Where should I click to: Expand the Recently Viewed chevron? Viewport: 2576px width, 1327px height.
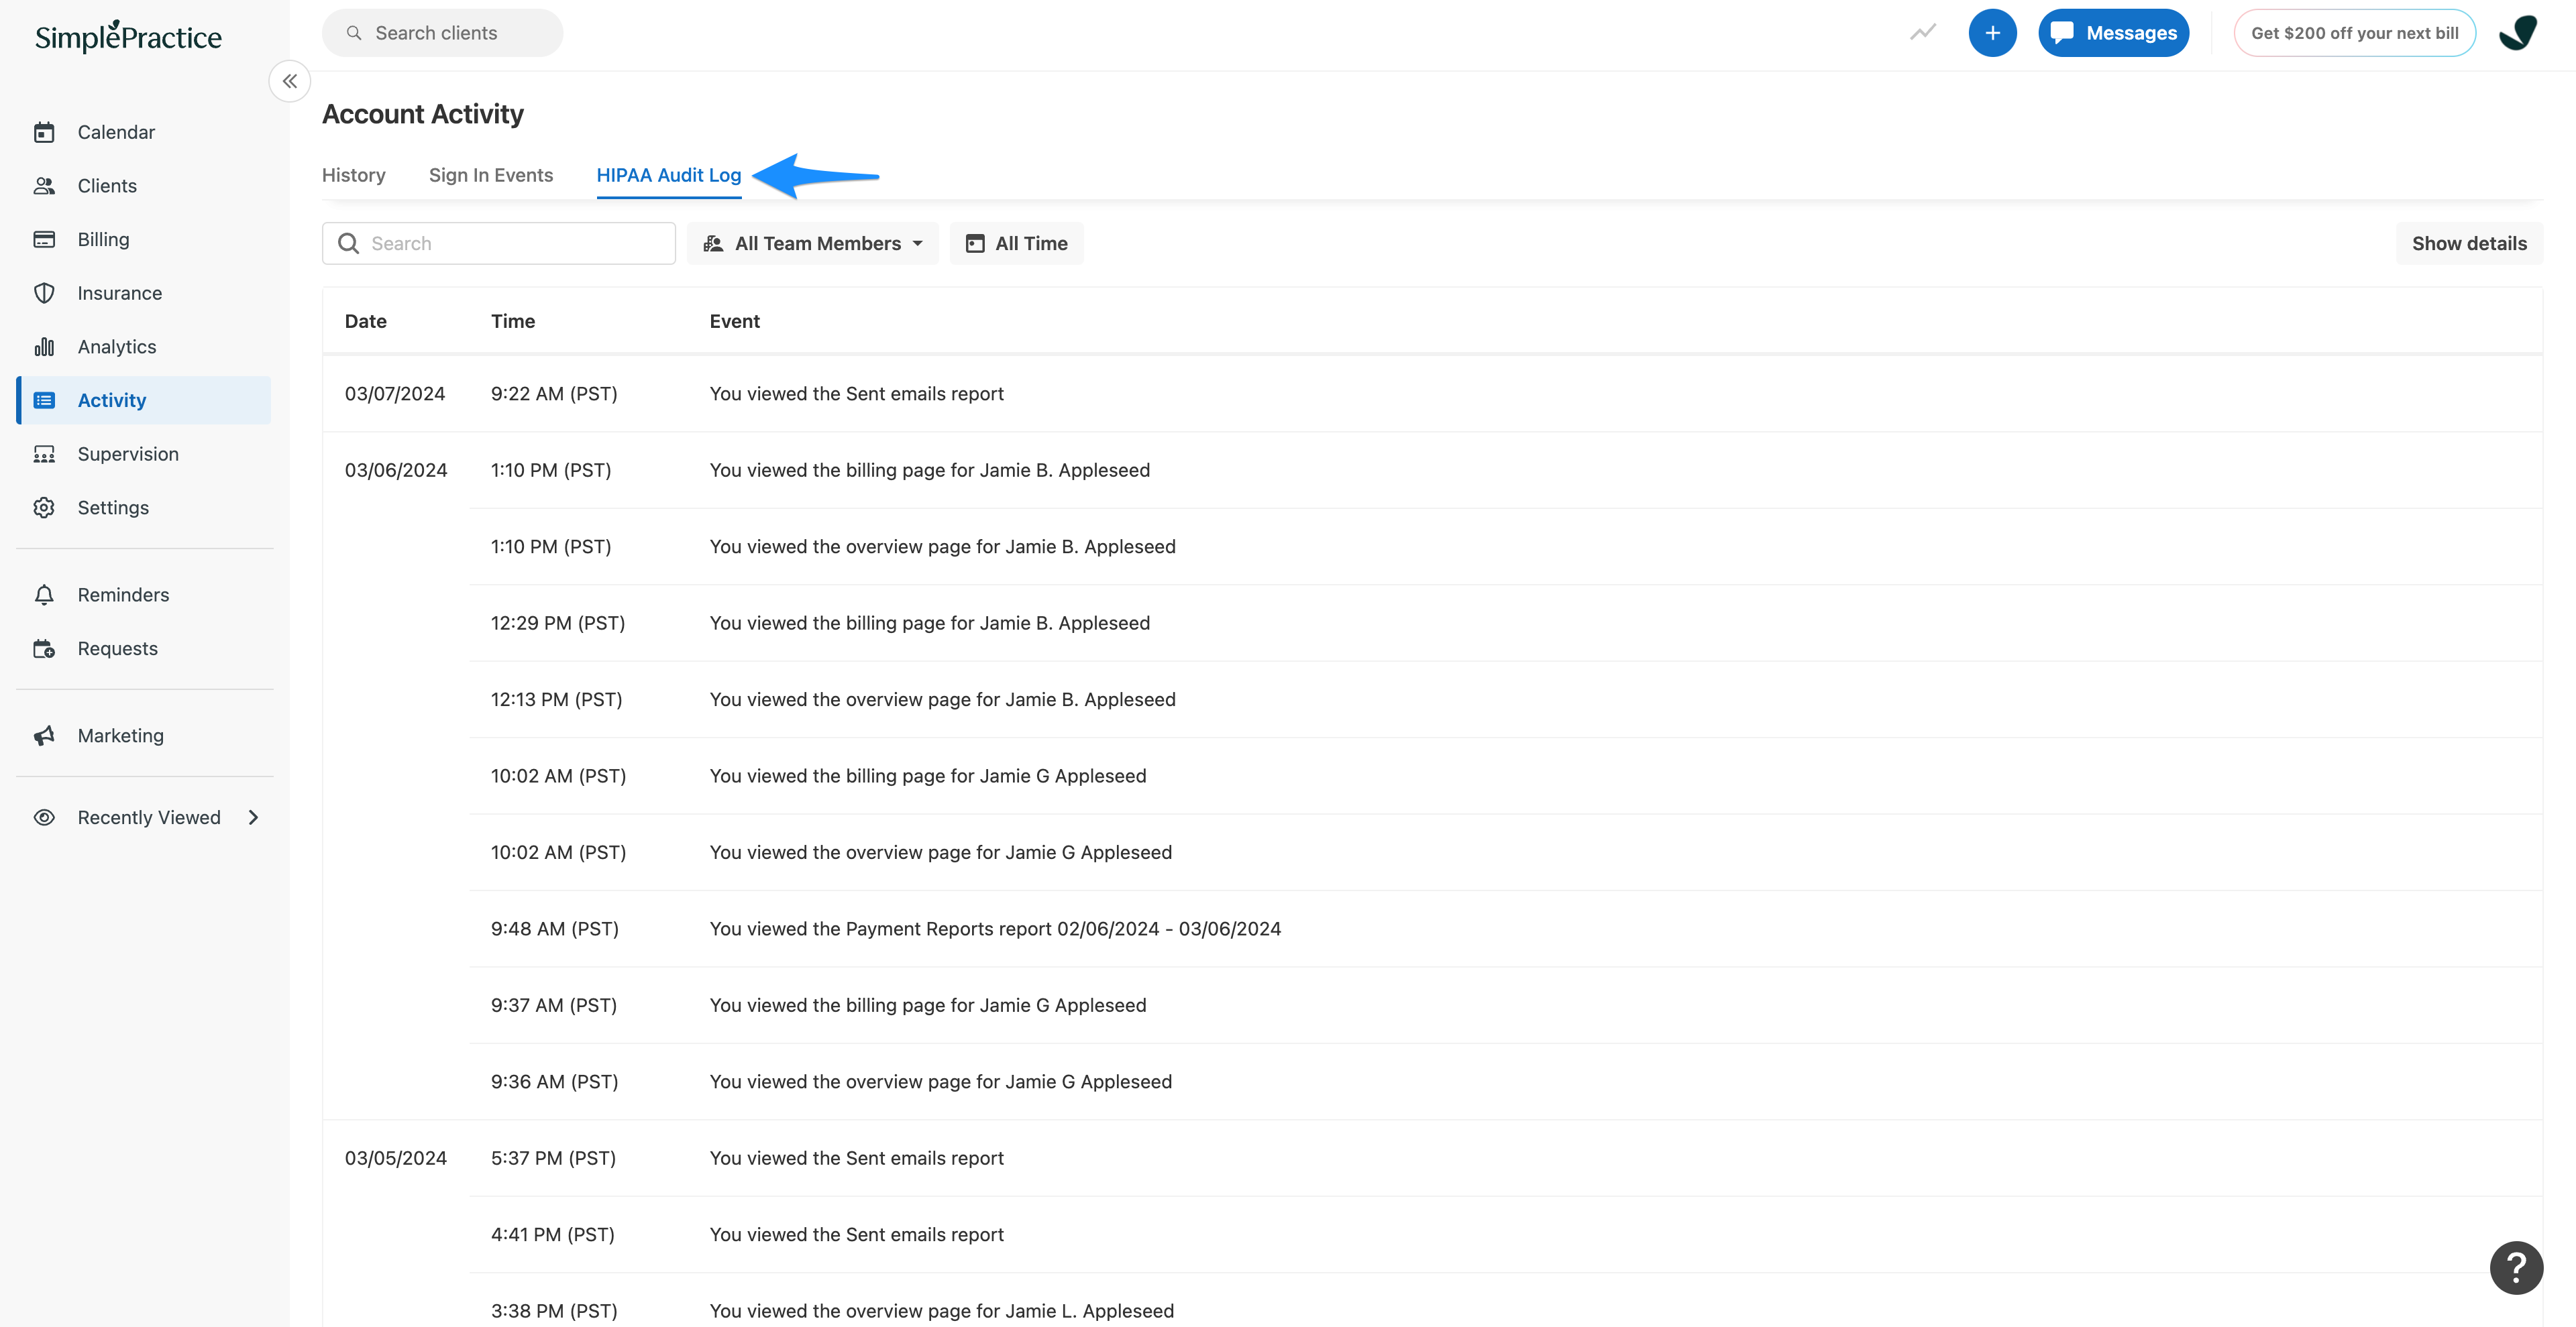pyautogui.click(x=253, y=817)
